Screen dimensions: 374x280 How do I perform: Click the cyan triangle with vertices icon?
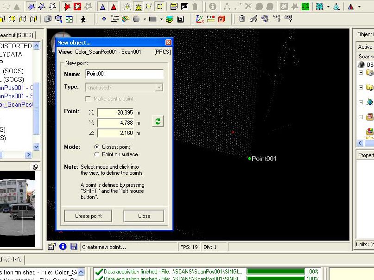click(336, 6)
